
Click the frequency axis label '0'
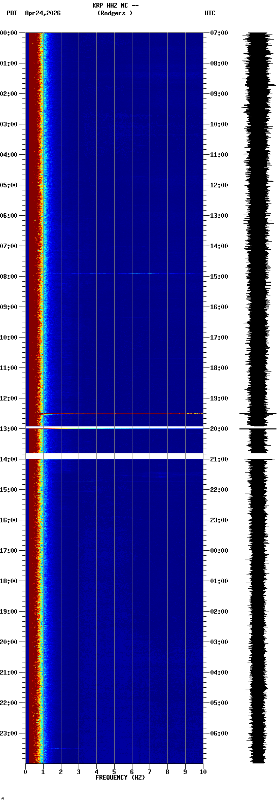click(25, 772)
